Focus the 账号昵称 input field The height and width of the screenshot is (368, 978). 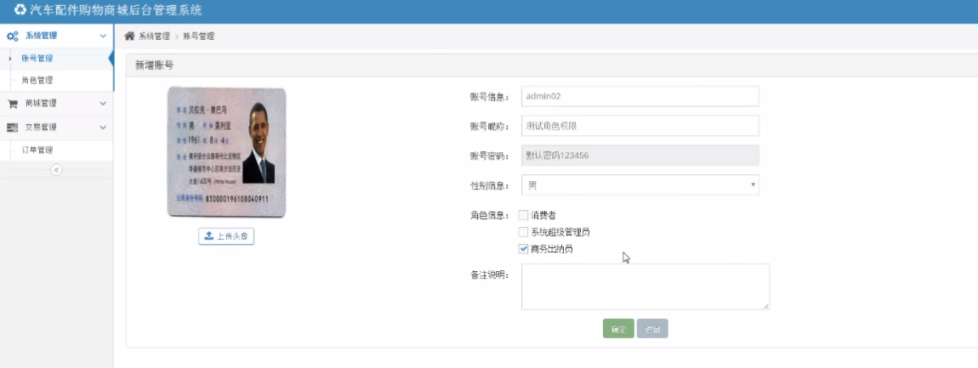(x=640, y=126)
